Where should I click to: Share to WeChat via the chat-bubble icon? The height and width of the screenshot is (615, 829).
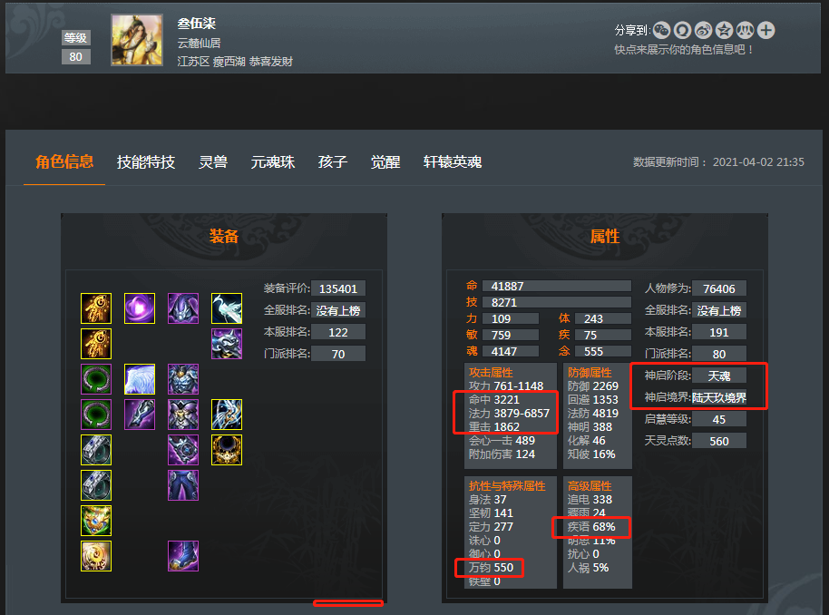coord(661,30)
